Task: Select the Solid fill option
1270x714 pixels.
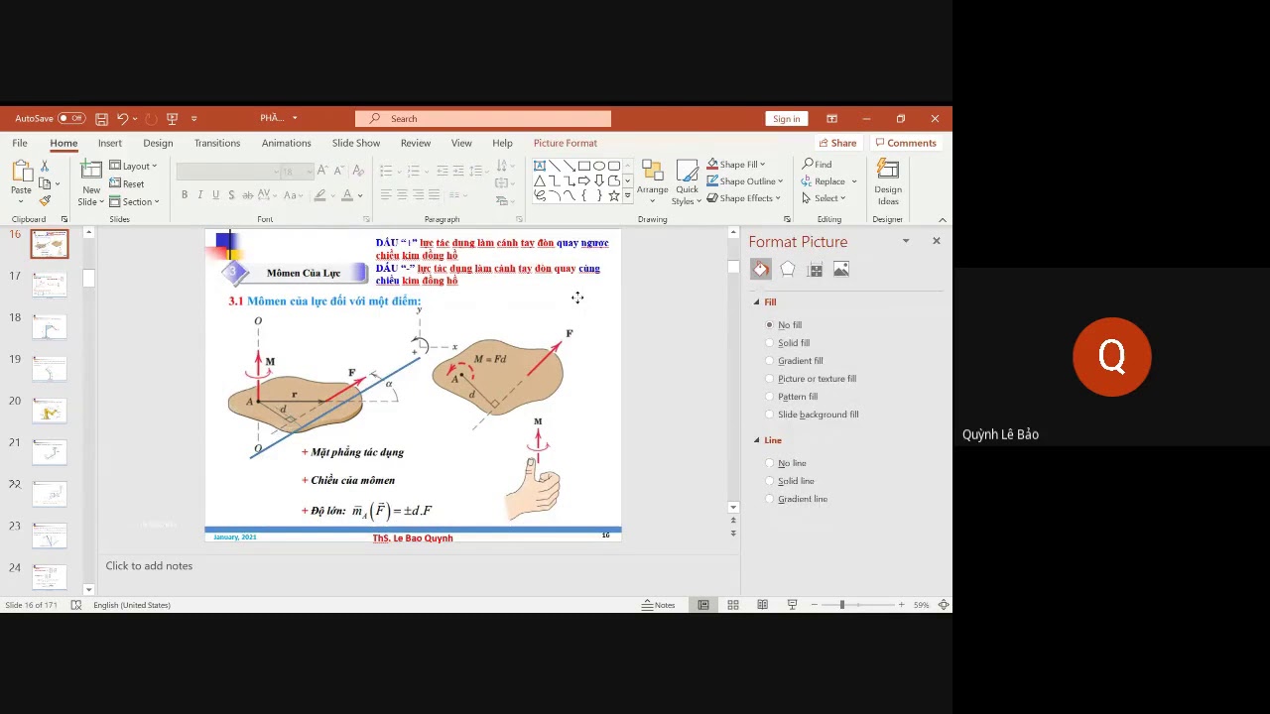Action: (x=788, y=343)
